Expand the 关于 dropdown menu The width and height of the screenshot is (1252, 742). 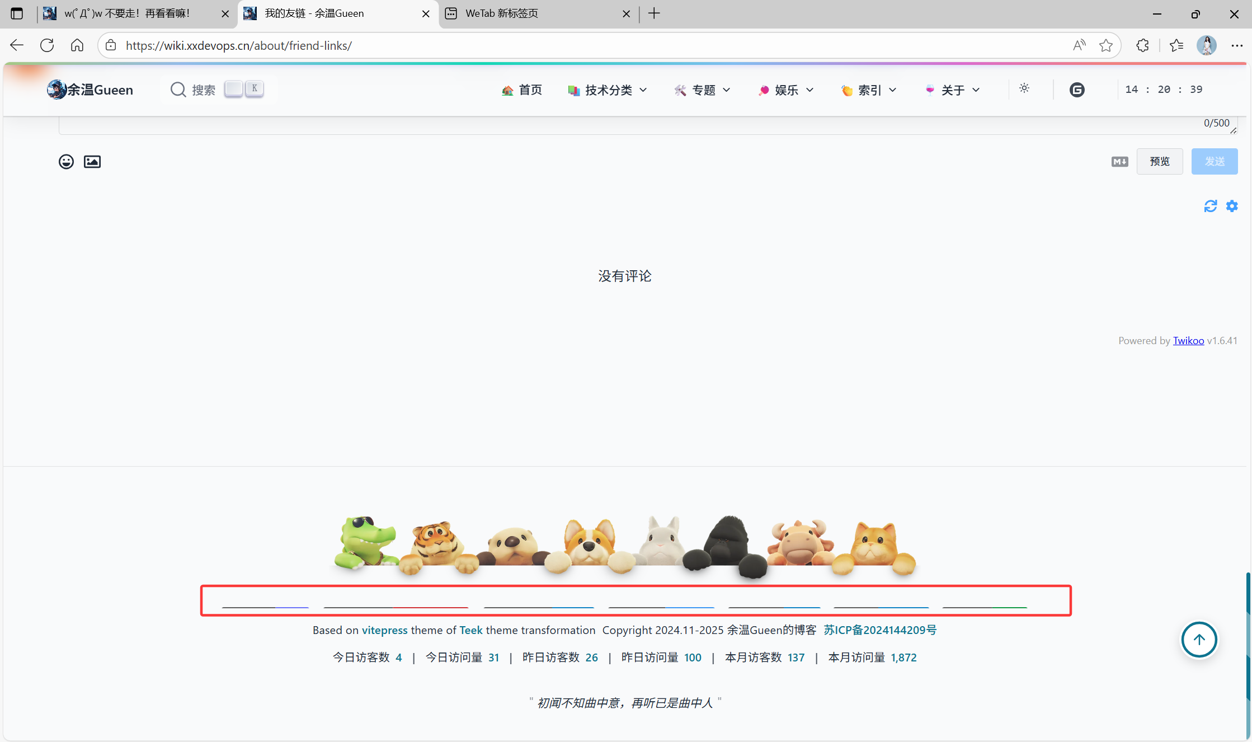(x=952, y=90)
